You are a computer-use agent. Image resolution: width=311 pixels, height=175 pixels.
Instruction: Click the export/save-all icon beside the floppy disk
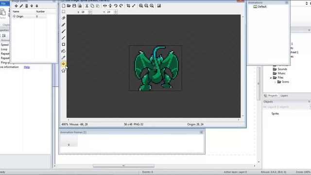click(x=80, y=6)
